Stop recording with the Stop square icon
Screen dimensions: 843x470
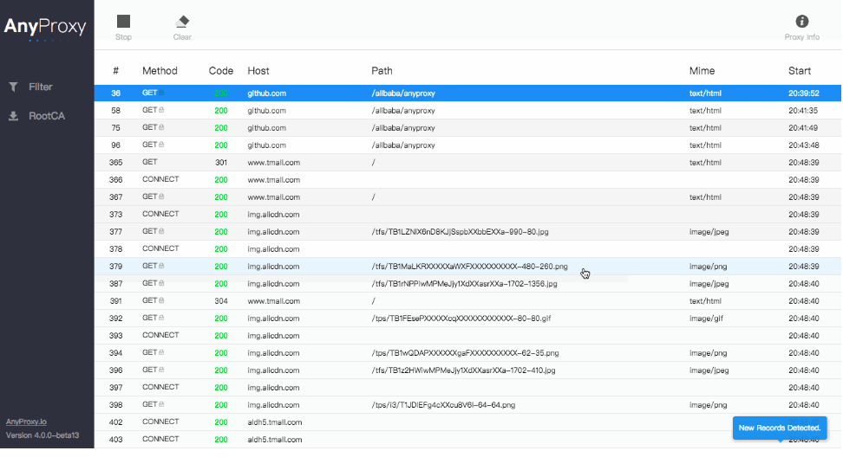point(123,22)
